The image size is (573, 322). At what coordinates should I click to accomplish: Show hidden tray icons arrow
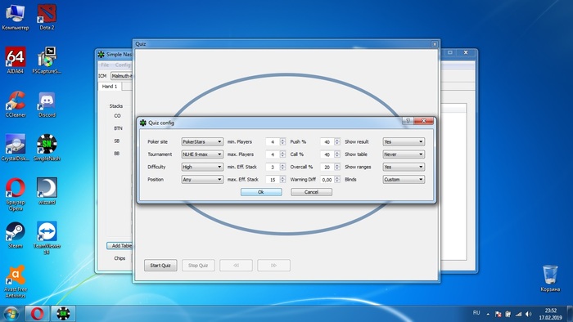click(x=488, y=314)
